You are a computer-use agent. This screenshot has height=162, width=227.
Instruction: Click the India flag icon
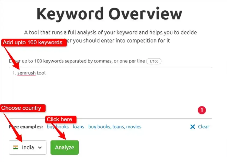(16, 147)
